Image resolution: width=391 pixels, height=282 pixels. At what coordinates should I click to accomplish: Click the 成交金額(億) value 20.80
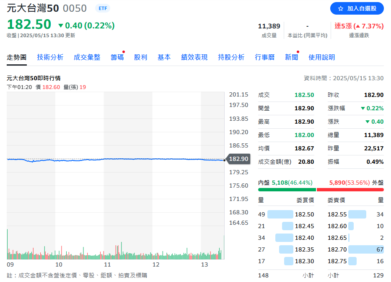click(306, 162)
